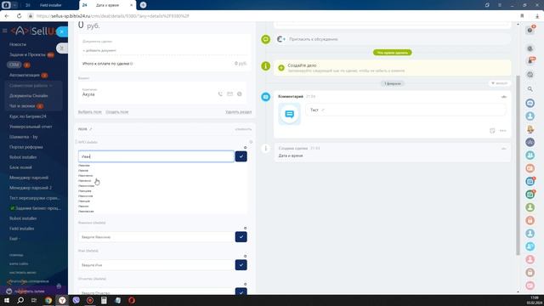Click the green info icon in timeline
Screen dimensions: 544x306
click(x=266, y=65)
